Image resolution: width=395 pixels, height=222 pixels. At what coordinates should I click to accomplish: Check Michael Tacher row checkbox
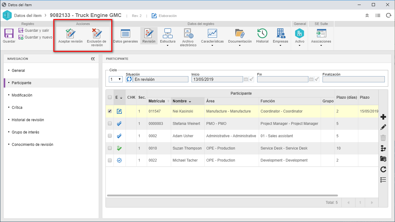pyautogui.click(x=110, y=160)
